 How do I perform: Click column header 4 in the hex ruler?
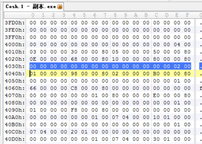tap(74, 15)
